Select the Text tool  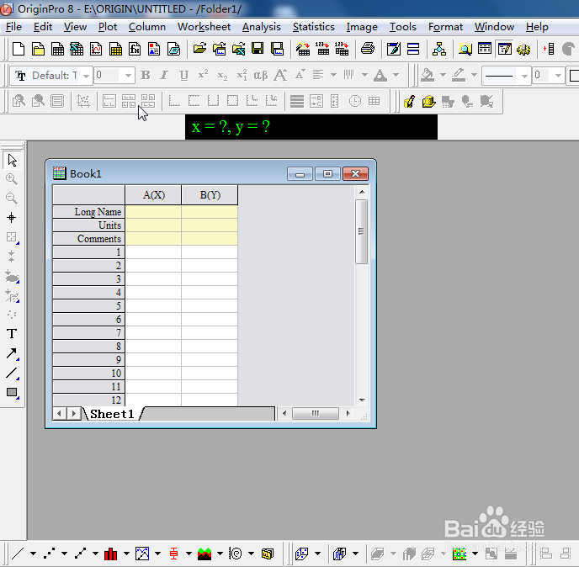(x=12, y=334)
